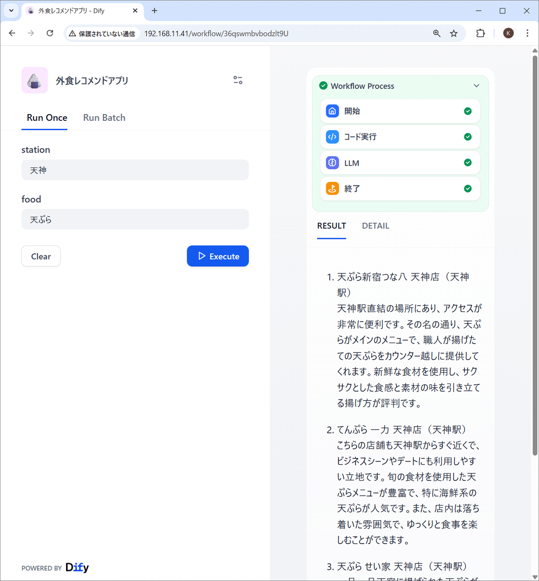
Task: Click the green success check on the LLM node
Action: tap(468, 163)
